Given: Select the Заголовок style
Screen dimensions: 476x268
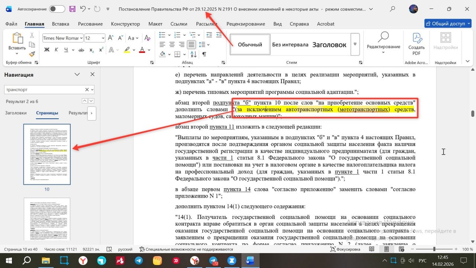Looking at the screenshot, I should coord(329,44).
